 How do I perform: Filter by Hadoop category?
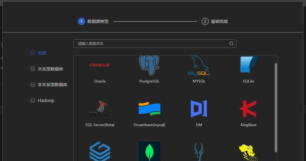click(46, 101)
